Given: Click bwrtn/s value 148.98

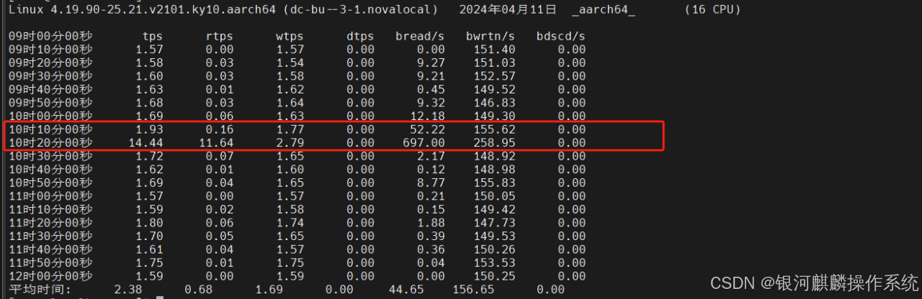Looking at the screenshot, I should coord(495,170).
